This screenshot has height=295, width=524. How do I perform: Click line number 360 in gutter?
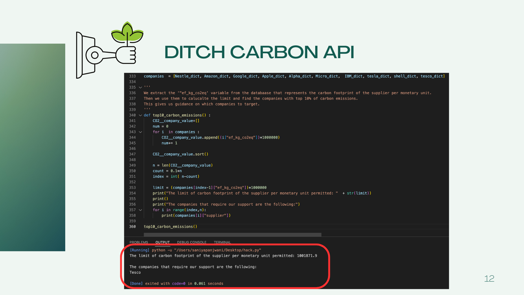(x=132, y=227)
